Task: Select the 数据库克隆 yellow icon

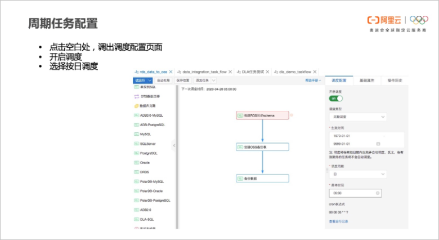Action: [136, 106]
